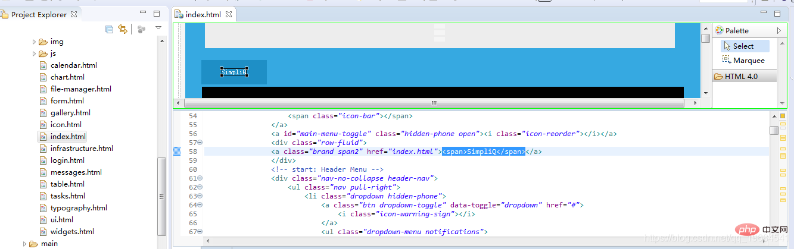Click the chart.html file icon

tap(43, 77)
